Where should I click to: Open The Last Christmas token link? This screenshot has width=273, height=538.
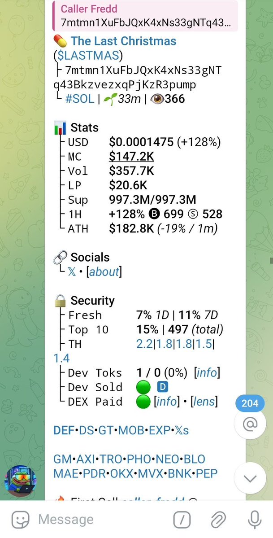(x=123, y=41)
